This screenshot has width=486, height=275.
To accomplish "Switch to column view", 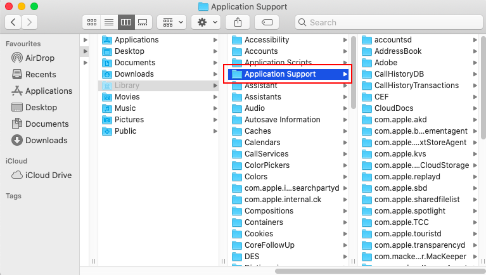I will tap(126, 22).
